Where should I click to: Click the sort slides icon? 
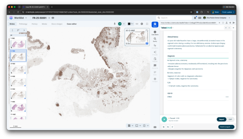tap(18, 30)
